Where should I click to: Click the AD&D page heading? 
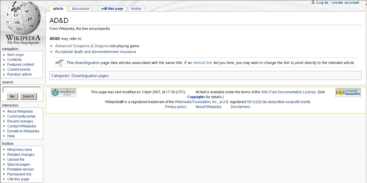[x=59, y=21]
